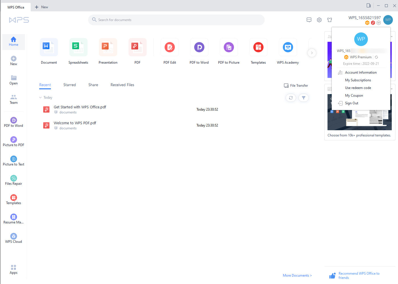Launch Picture to PDF tool
Screen dimensions: 398x284
pos(13,142)
